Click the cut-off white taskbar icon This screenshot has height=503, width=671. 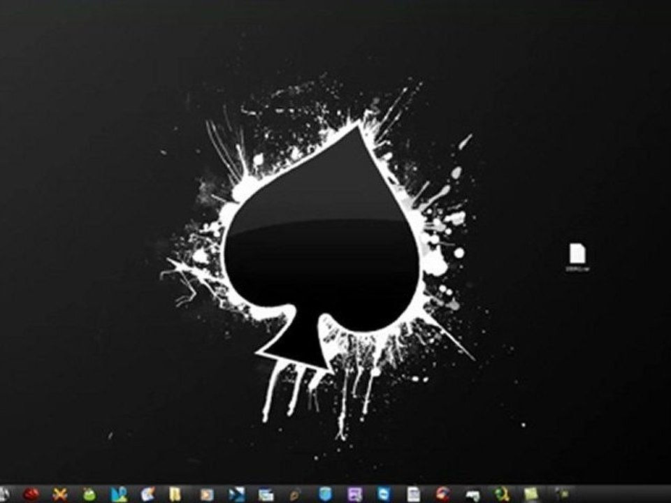pyautogui.click(x=4, y=495)
